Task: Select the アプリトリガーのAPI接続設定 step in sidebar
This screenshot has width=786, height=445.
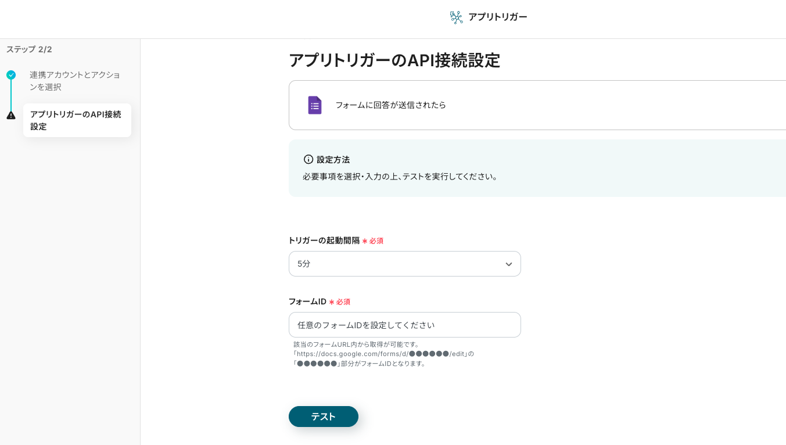Action: tap(76, 120)
